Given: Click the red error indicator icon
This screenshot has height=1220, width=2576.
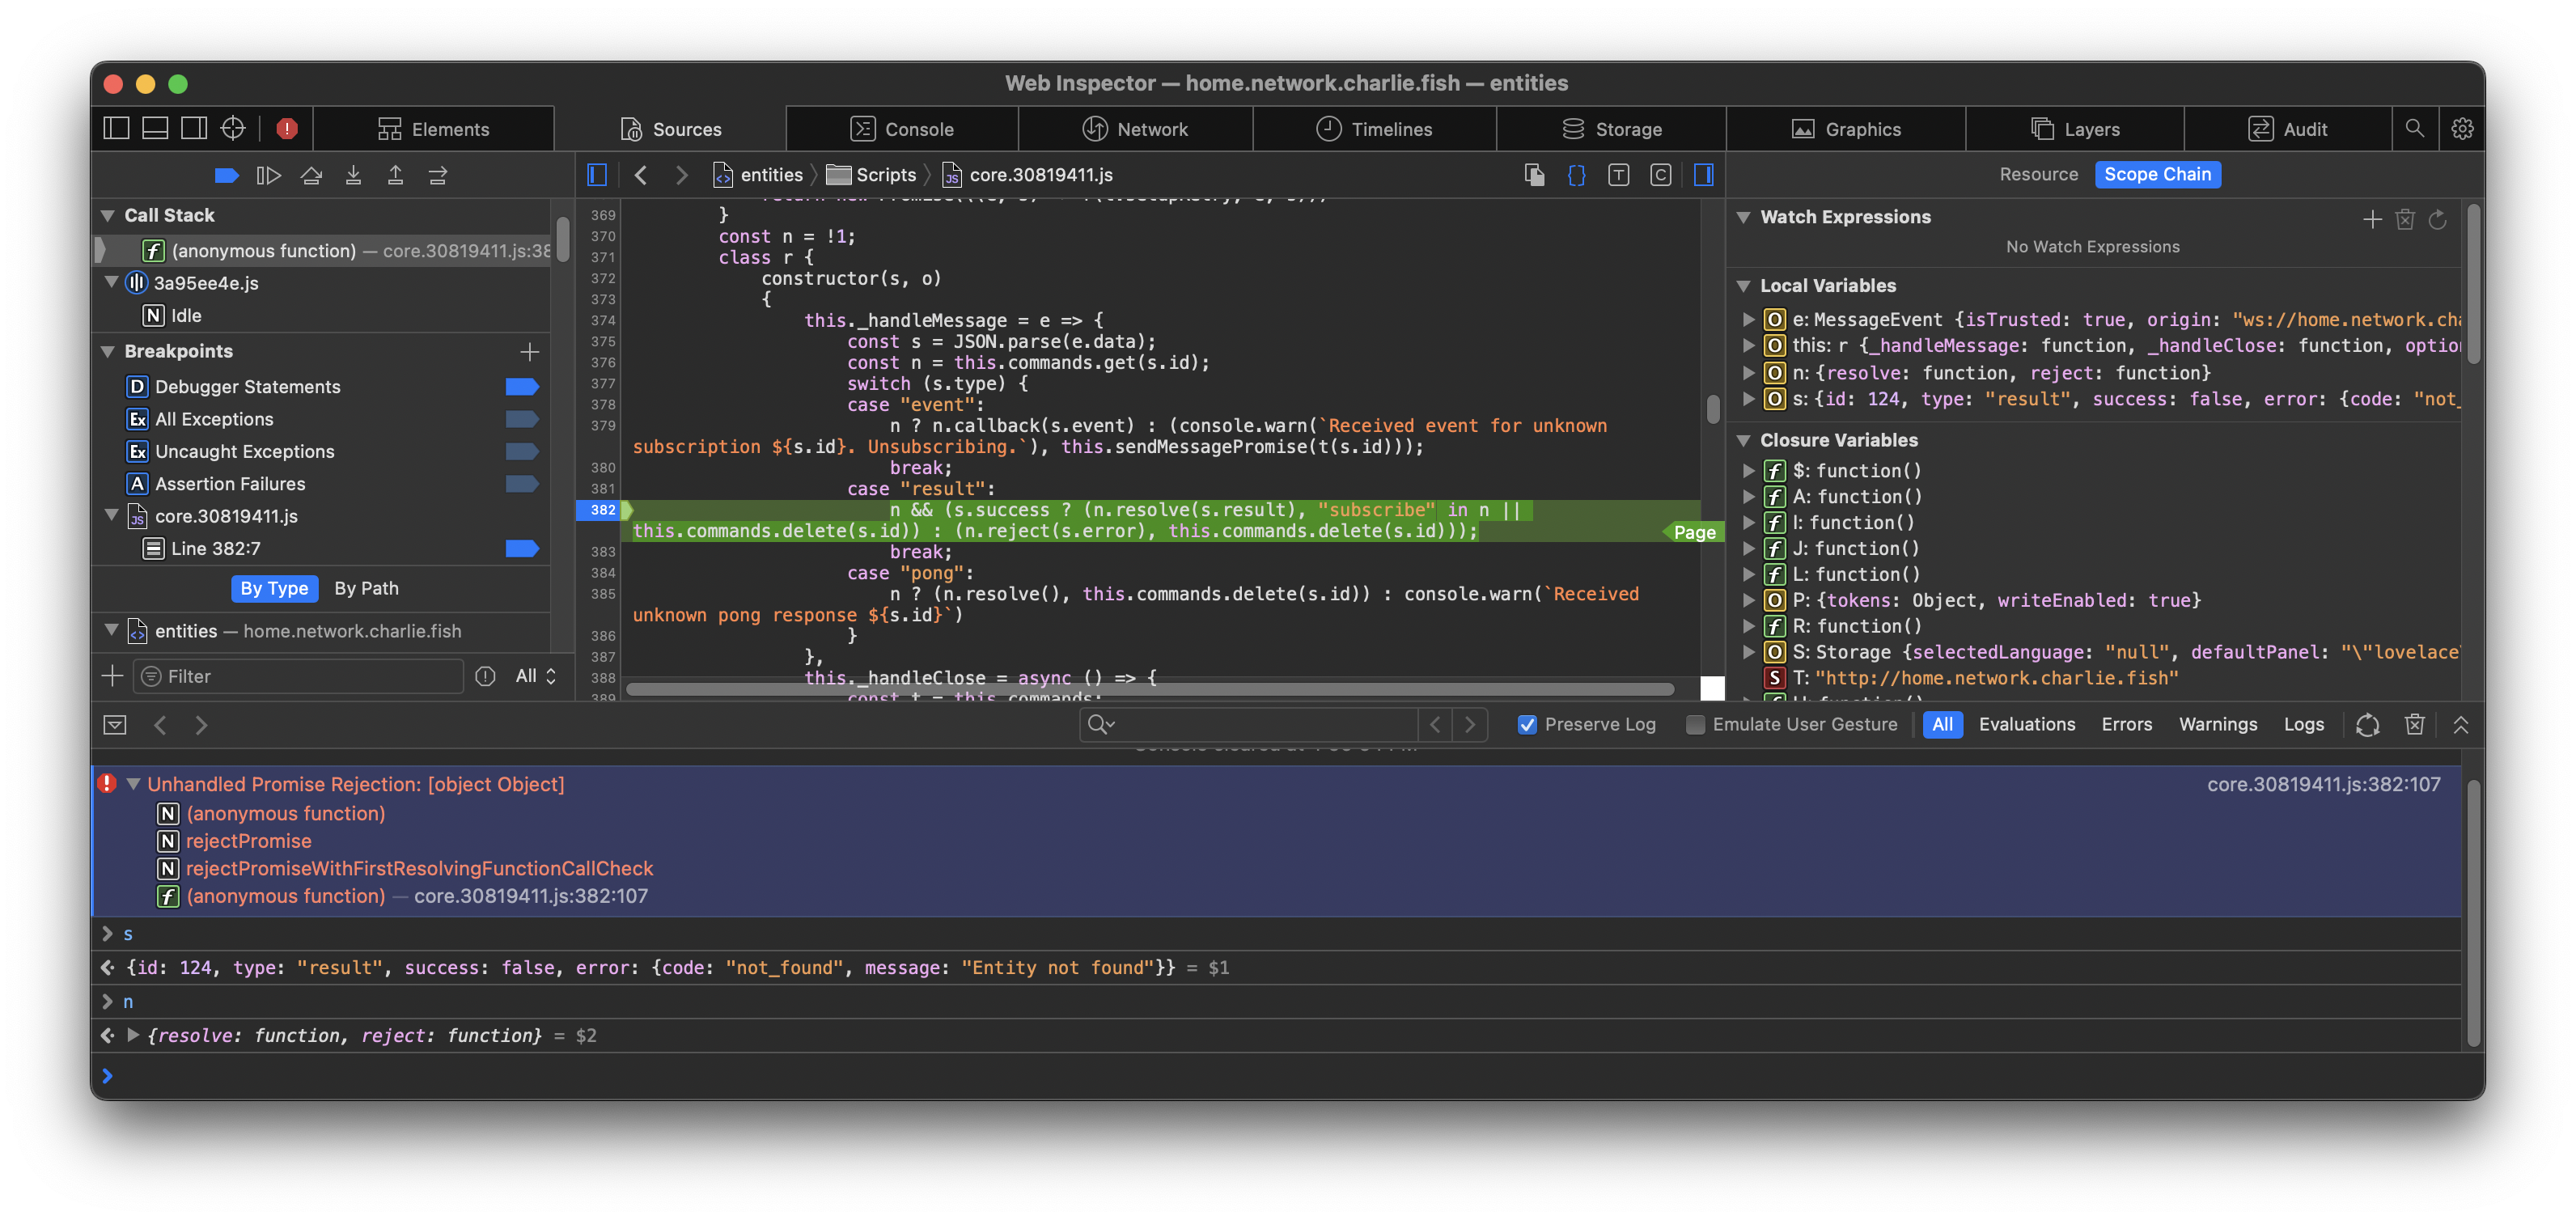Looking at the screenshot, I should tap(287, 128).
